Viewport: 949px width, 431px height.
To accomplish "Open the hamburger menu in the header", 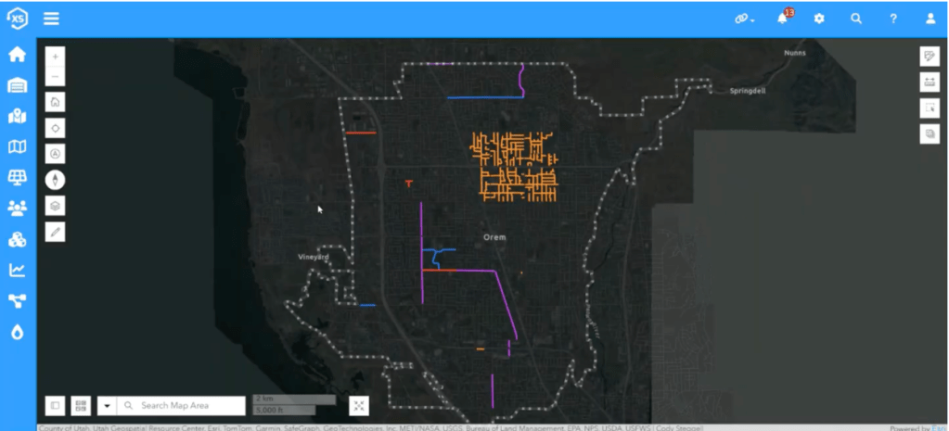I will coord(51,19).
